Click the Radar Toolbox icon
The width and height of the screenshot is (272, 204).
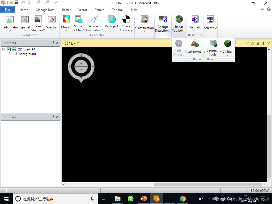pyautogui.click(x=179, y=19)
